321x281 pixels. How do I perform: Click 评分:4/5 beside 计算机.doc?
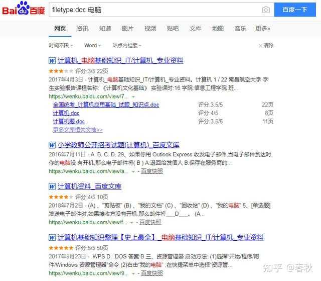point(208,113)
